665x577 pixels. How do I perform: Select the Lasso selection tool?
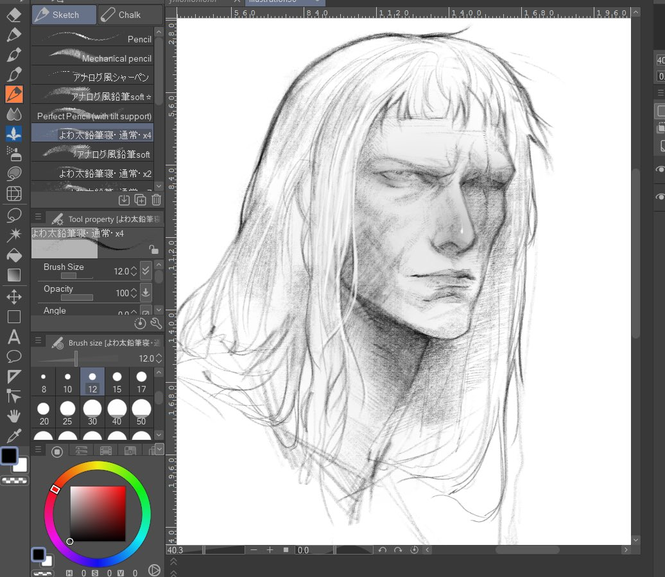coord(14,215)
